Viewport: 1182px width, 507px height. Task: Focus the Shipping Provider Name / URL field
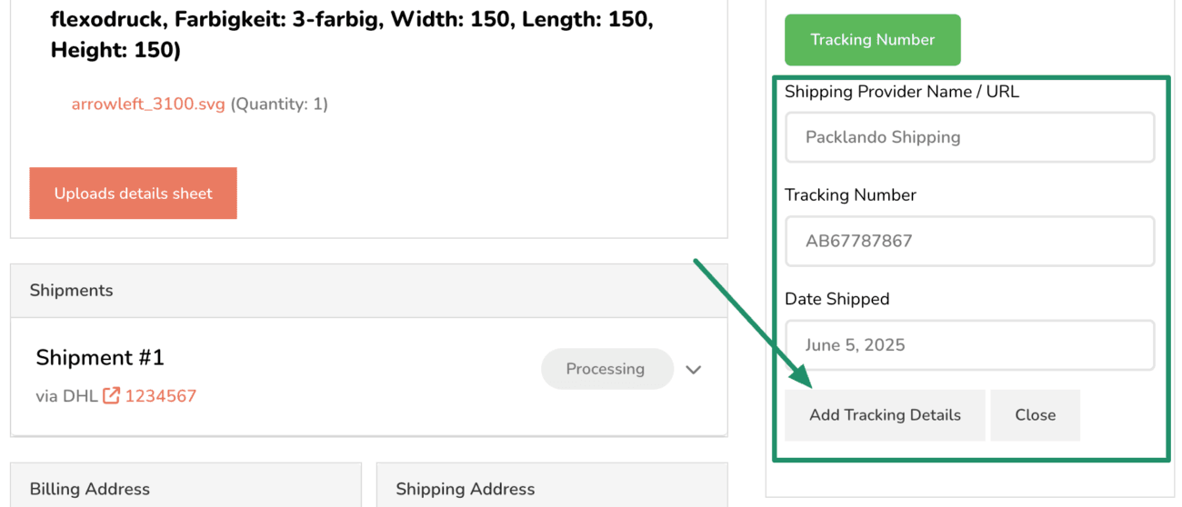tap(970, 137)
